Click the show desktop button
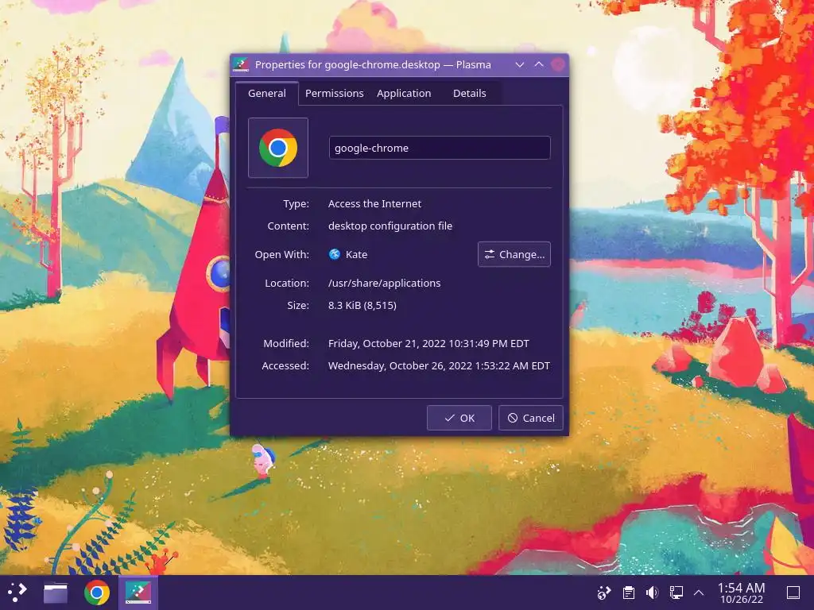 (793, 593)
